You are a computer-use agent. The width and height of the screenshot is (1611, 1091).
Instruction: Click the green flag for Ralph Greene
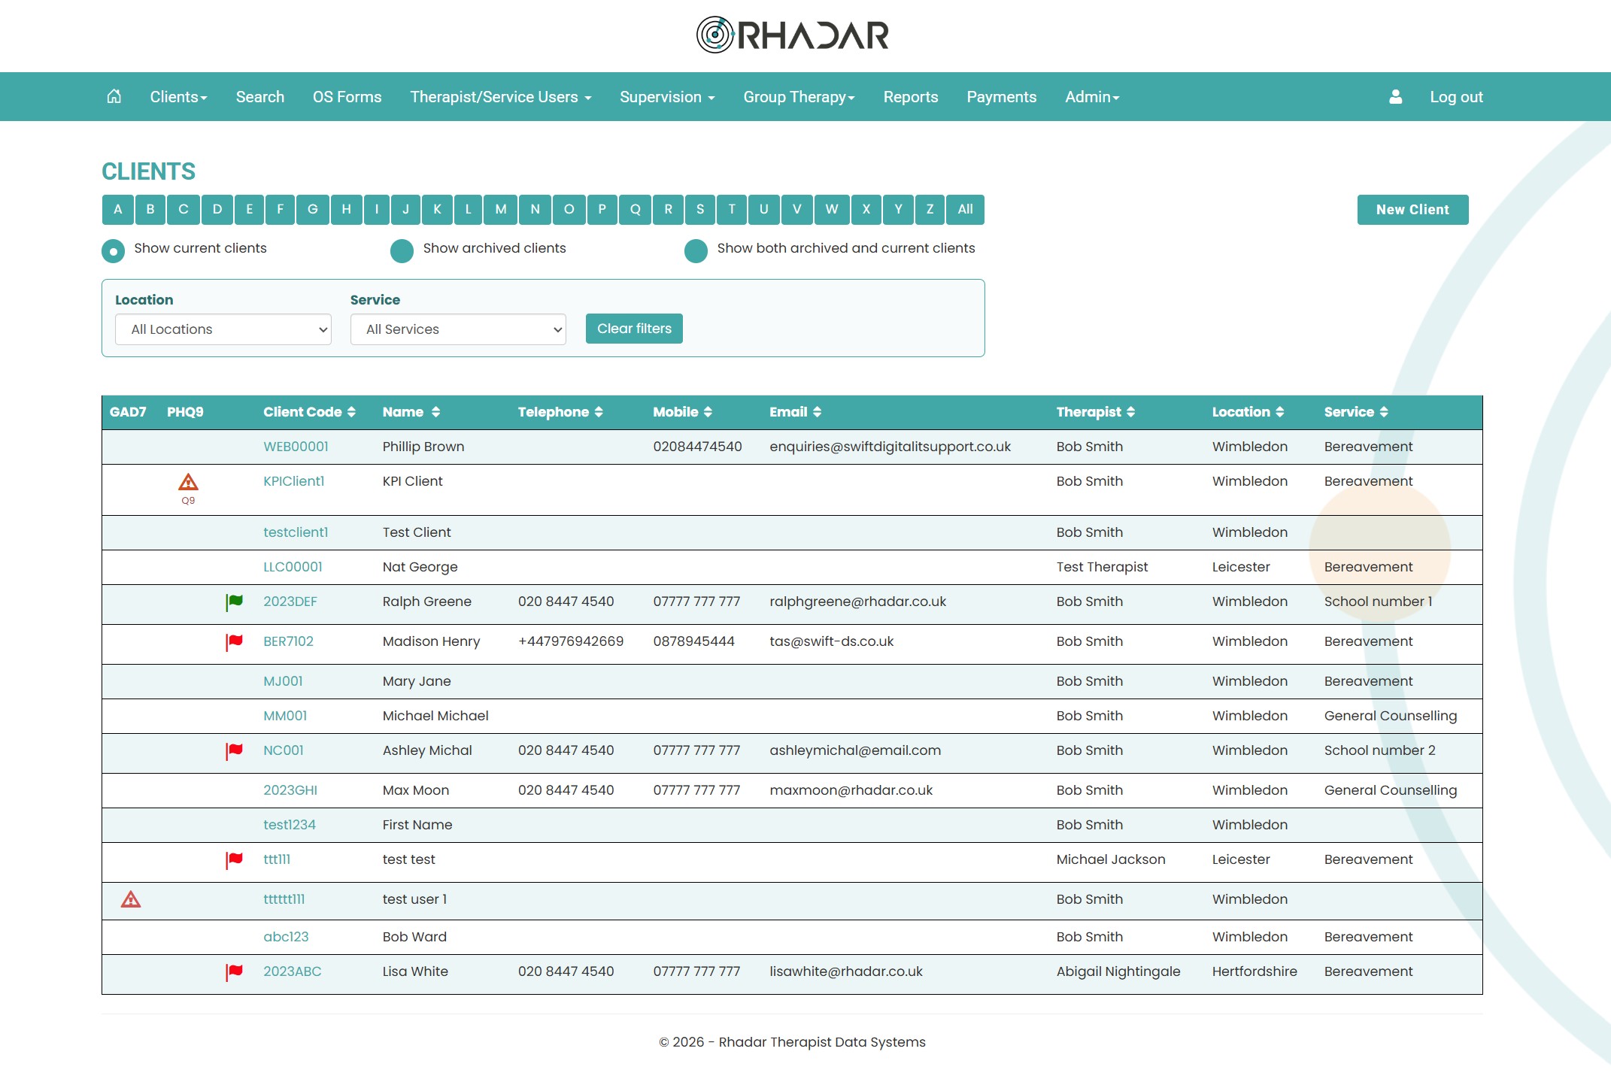234,602
